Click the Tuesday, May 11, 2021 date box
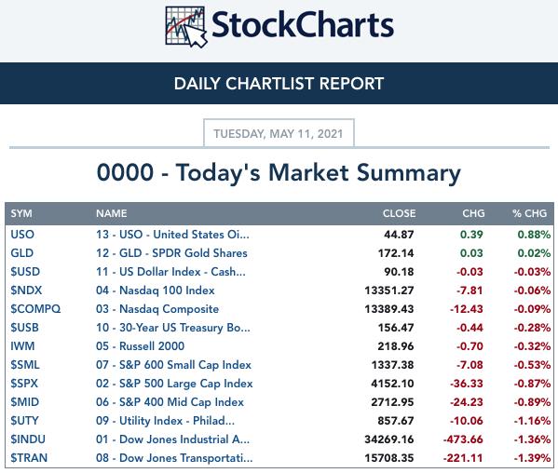 coord(279,133)
